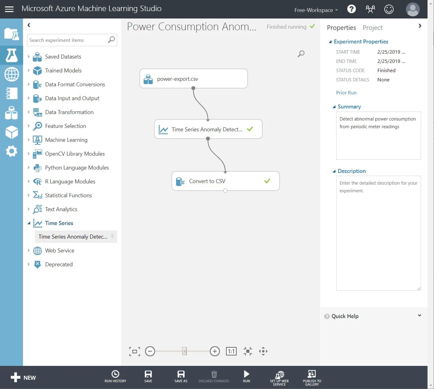Collapse the Description section
The height and width of the screenshot is (389, 434).
[x=334, y=171]
